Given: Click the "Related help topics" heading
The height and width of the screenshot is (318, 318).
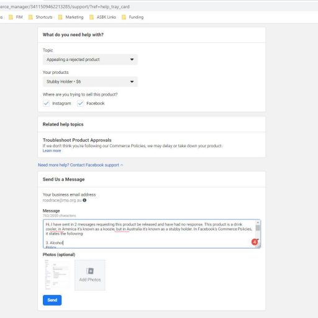Looking at the screenshot, I should coord(63,124).
